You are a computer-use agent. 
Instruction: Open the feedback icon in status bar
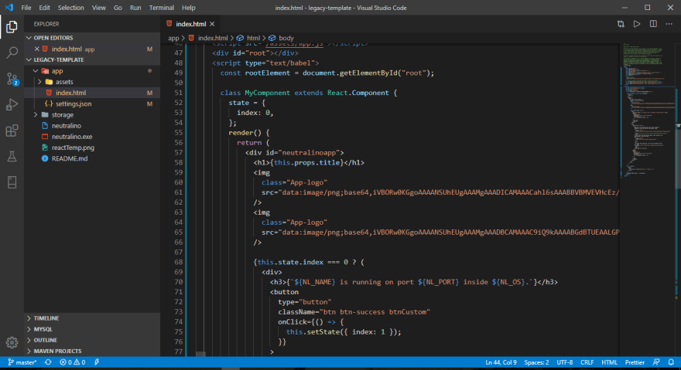[656, 362]
